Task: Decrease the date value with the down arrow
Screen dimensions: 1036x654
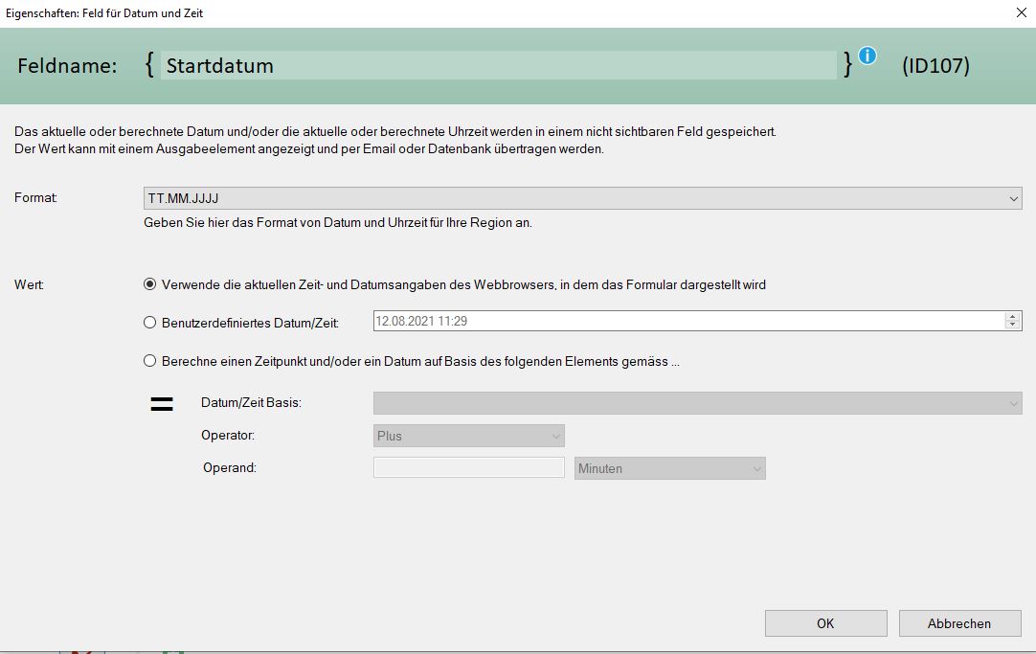Action: [1012, 327]
